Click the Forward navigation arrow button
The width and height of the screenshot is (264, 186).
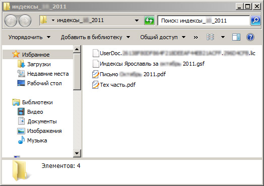click(x=25, y=21)
